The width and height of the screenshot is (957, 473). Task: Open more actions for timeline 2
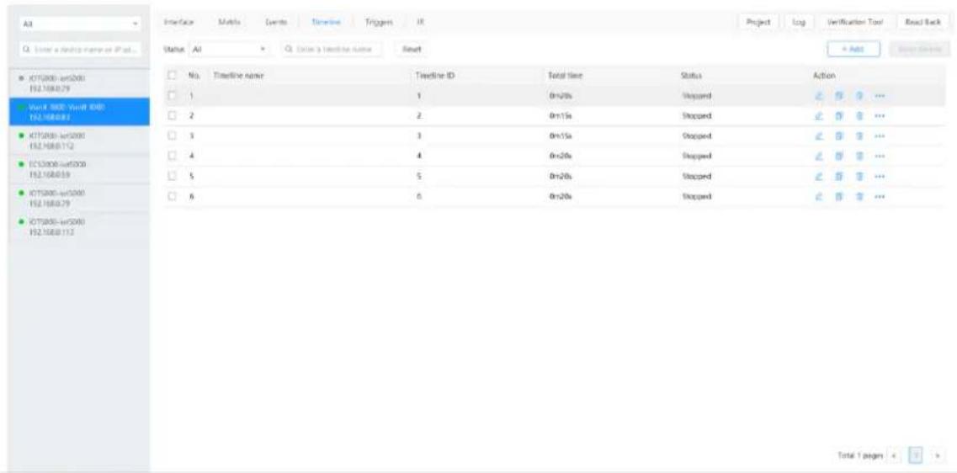(880, 116)
